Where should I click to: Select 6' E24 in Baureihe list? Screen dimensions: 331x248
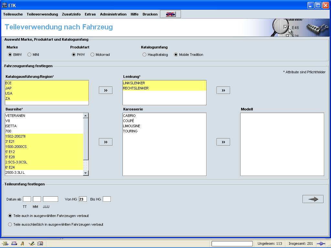point(44,167)
